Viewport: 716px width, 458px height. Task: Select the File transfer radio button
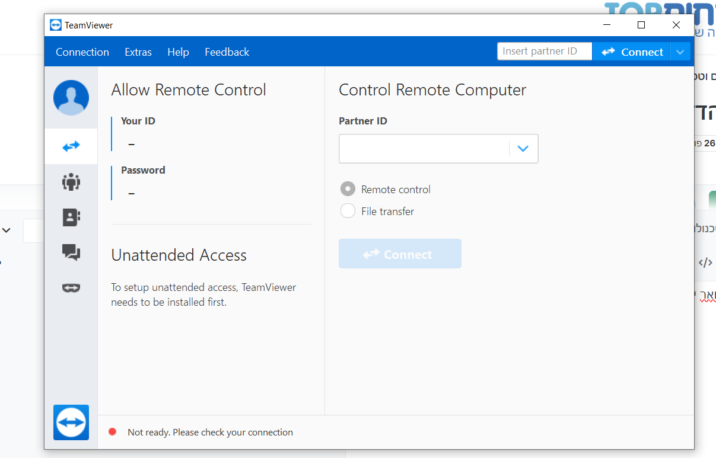pos(348,211)
